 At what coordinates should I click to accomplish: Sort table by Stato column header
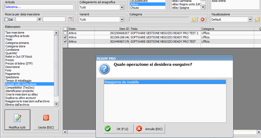[81, 29]
